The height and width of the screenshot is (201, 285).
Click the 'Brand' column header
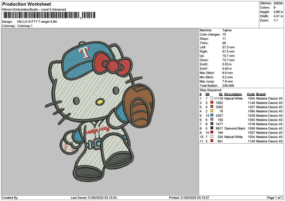[x=261, y=94]
